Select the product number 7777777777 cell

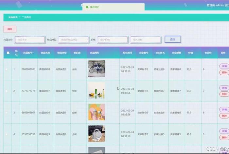pos(28,91)
